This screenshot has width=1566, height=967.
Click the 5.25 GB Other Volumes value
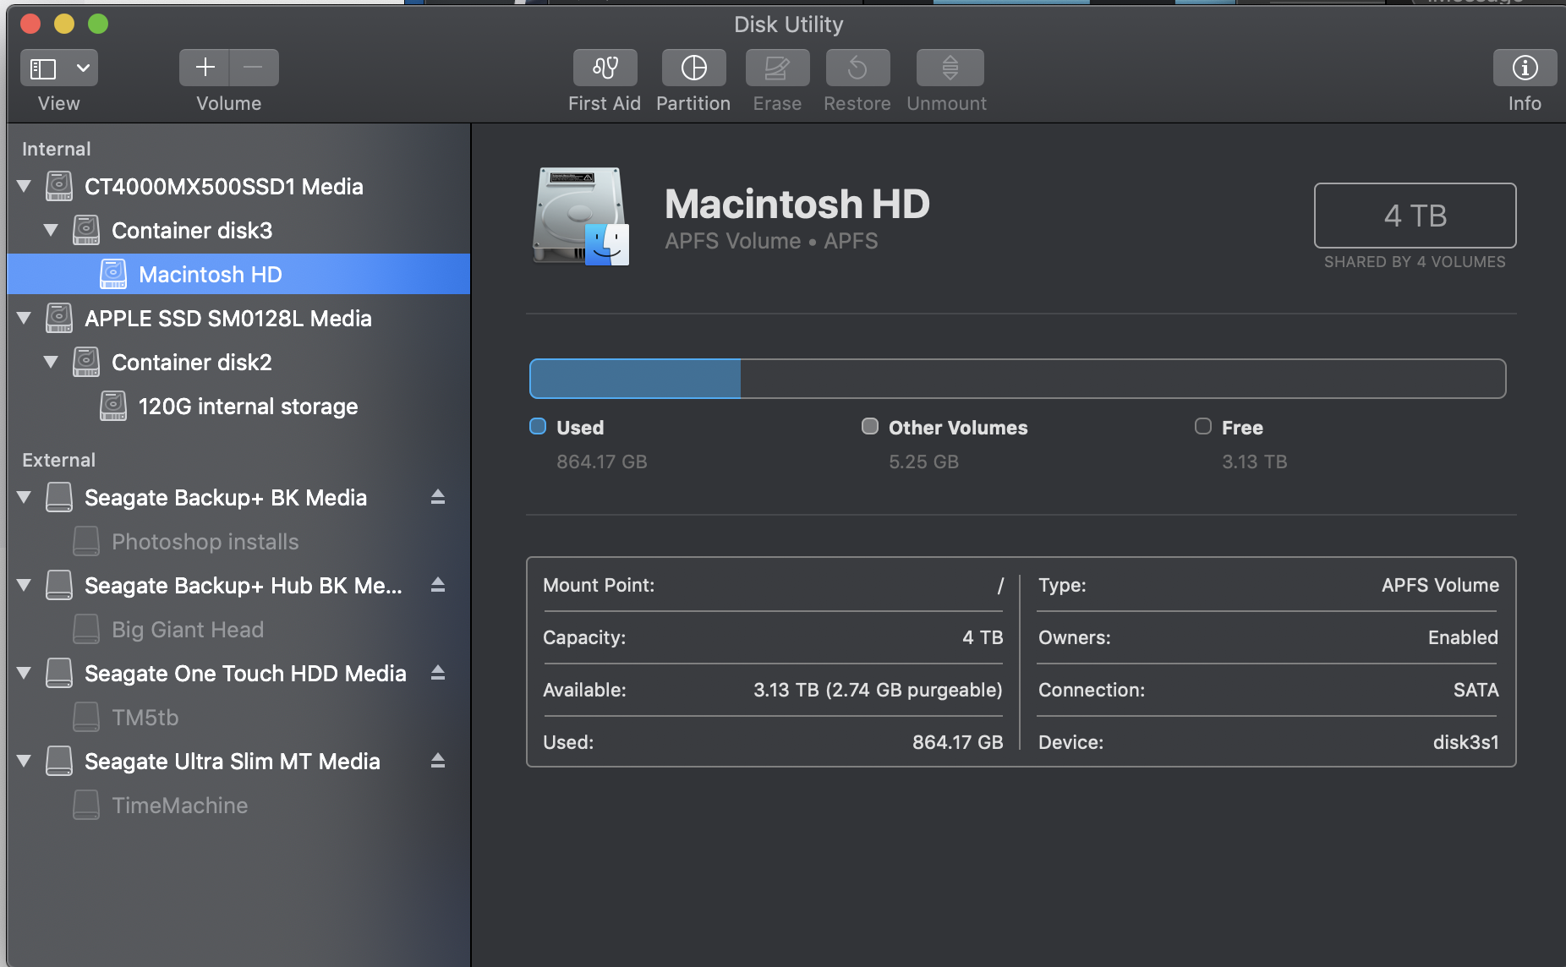923,462
